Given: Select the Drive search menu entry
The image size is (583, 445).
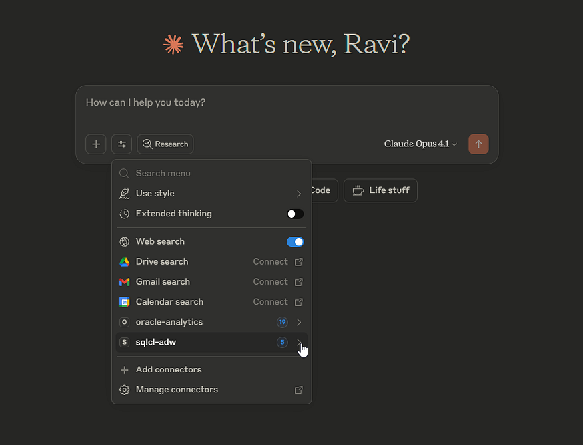Looking at the screenshot, I should pyautogui.click(x=212, y=262).
